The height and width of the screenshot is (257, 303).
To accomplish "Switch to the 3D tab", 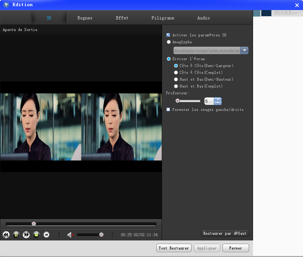I will [49, 18].
